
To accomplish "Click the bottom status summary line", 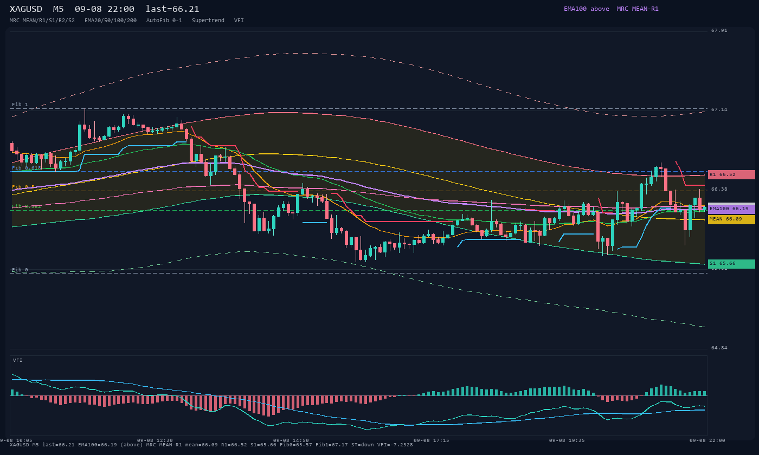I will tap(211, 445).
